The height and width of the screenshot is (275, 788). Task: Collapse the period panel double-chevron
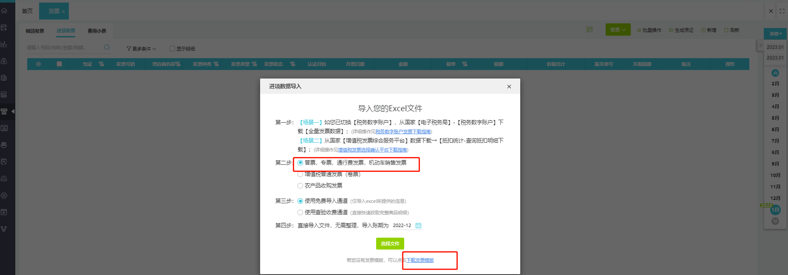click(760, 45)
